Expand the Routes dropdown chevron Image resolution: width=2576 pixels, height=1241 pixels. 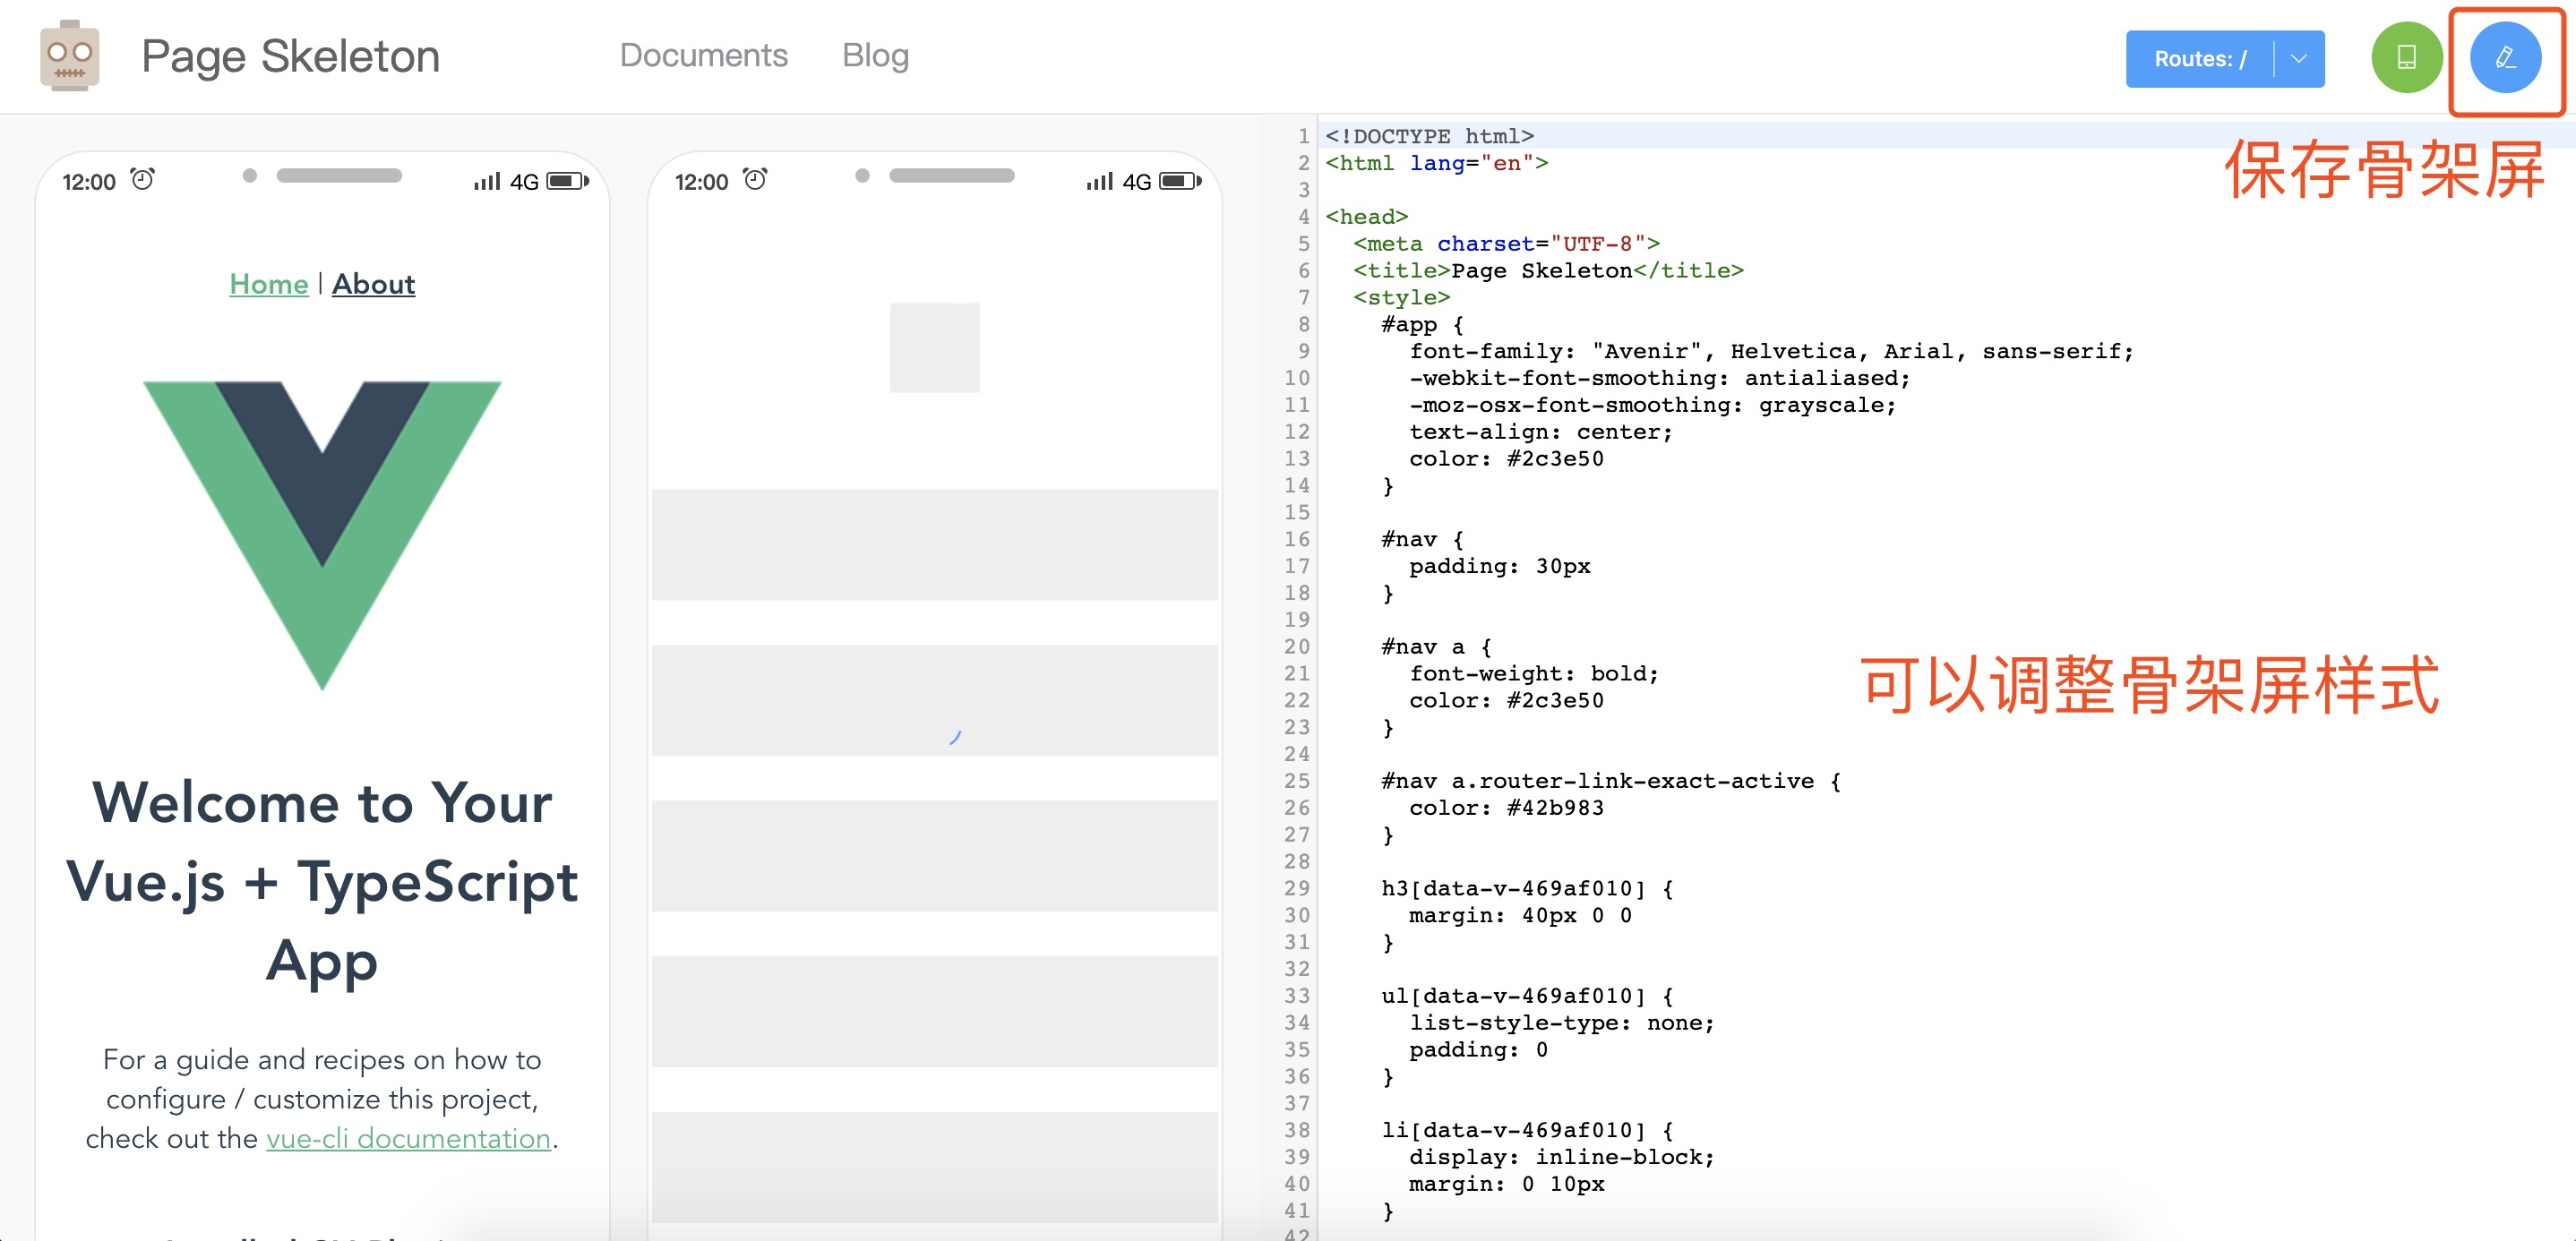pos(2298,59)
